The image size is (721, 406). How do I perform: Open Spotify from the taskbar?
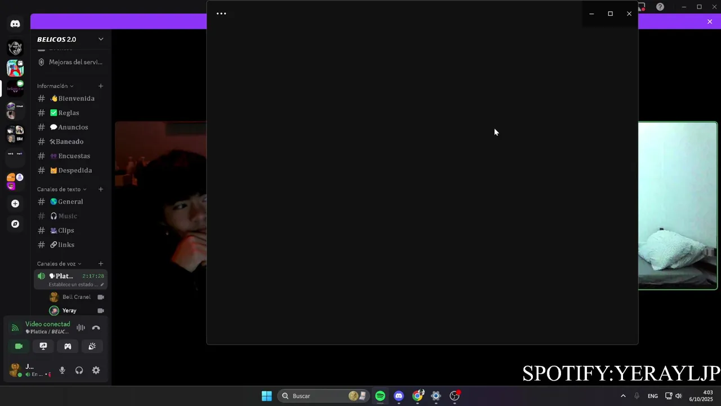pyautogui.click(x=380, y=396)
